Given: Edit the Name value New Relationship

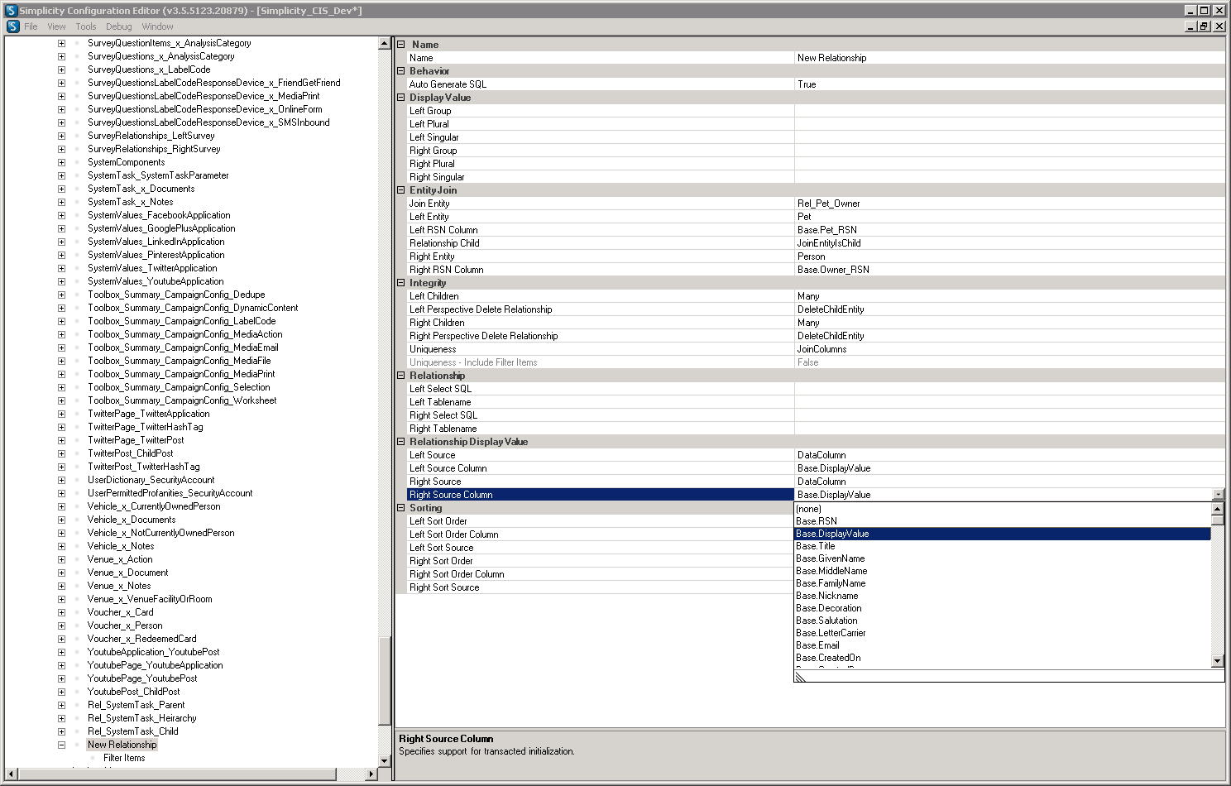Looking at the screenshot, I should coord(1009,58).
